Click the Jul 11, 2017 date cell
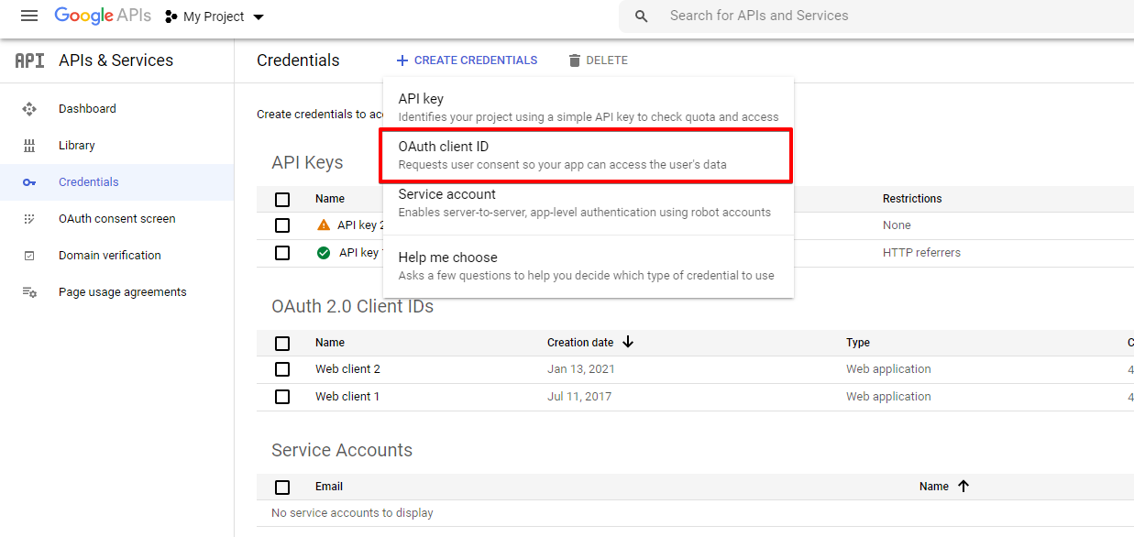 (579, 397)
